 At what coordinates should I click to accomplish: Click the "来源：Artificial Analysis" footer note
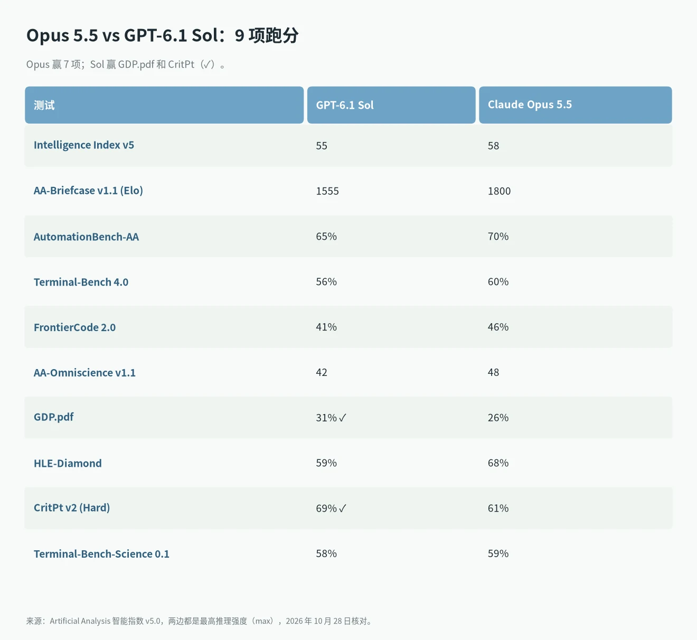pos(200,621)
